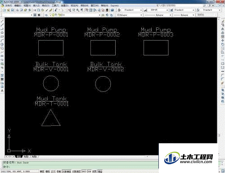This screenshot has width=225, height=173.
Task: Select the Line draw tool
Action: [x=2, y=21]
